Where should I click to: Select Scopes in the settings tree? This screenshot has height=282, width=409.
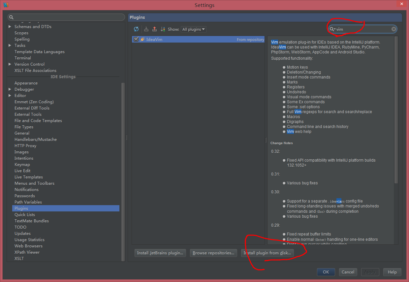(21, 33)
